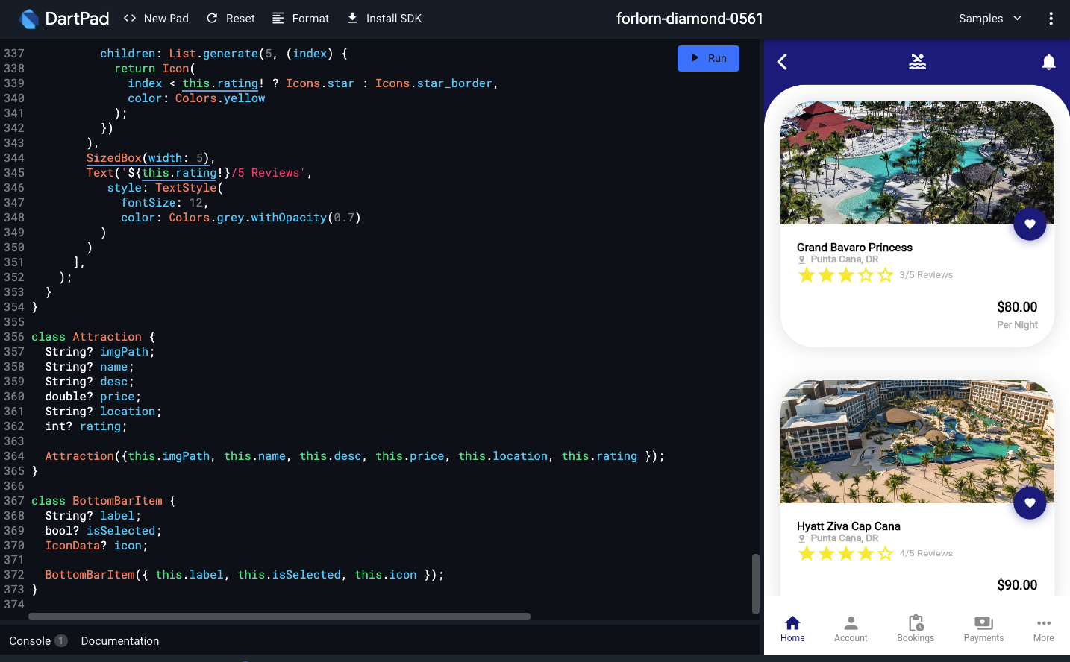1070x662 pixels.
Task: Open notifications bell in app preview
Action: pos(1048,62)
